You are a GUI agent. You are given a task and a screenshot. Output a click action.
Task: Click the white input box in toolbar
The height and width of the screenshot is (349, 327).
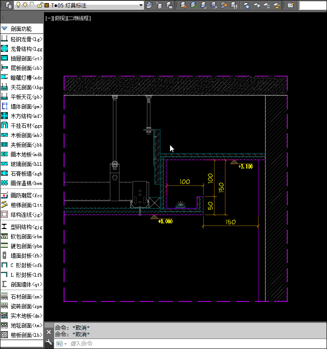(x=313, y=5)
